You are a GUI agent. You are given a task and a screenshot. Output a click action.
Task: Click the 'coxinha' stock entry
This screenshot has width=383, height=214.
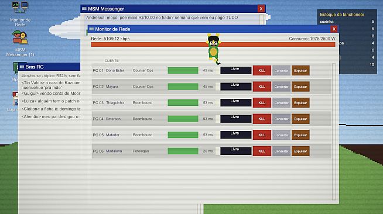click(347, 22)
